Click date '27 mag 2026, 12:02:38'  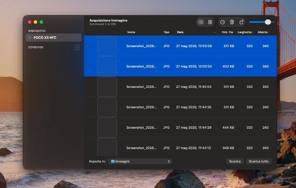pyautogui.click(x=194, y=46)
